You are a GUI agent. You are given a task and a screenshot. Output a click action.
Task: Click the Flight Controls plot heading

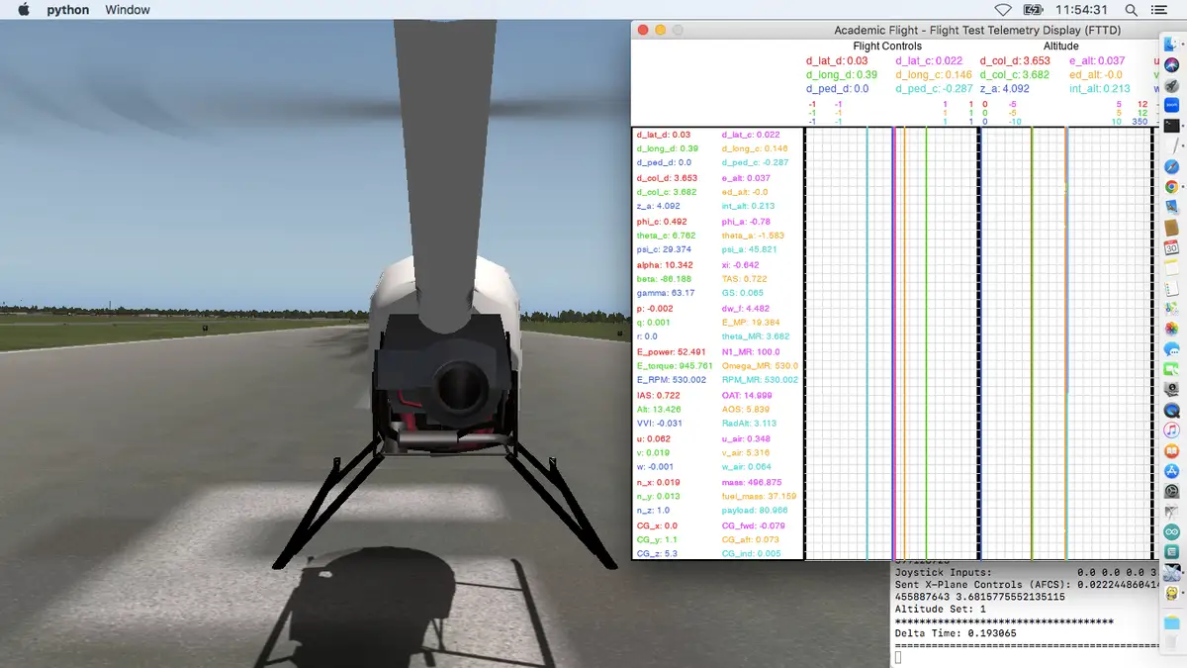[x=887, y=46]
